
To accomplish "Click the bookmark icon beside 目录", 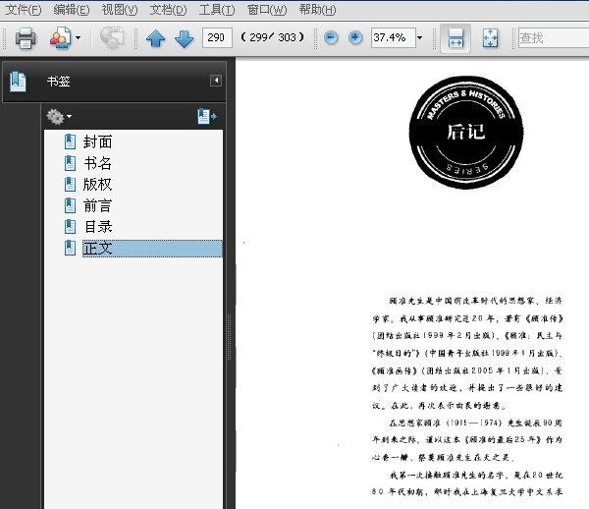I will tap(70, 227).
